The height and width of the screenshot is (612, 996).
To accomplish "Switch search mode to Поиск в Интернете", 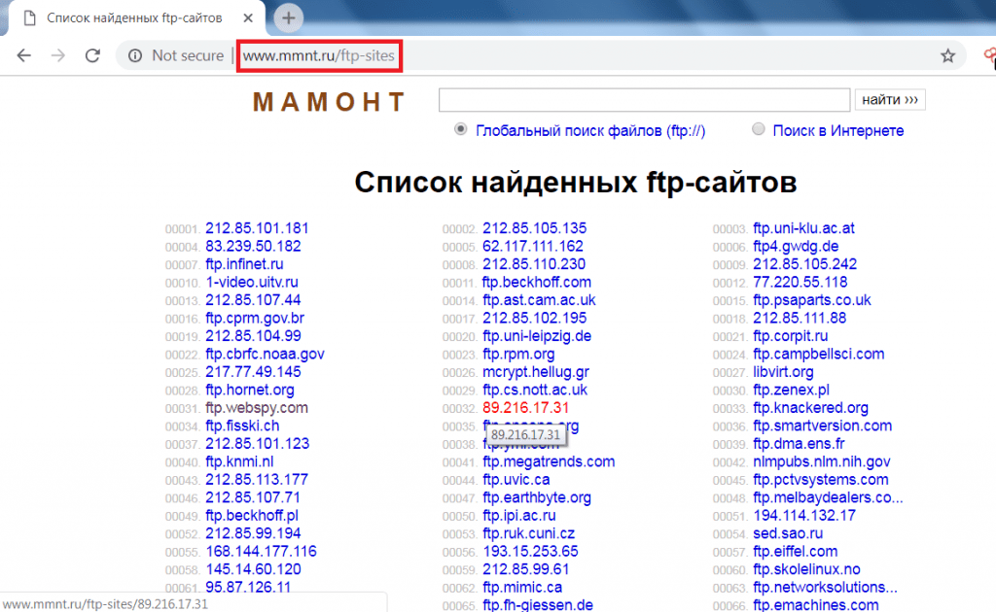I will 758,128.
